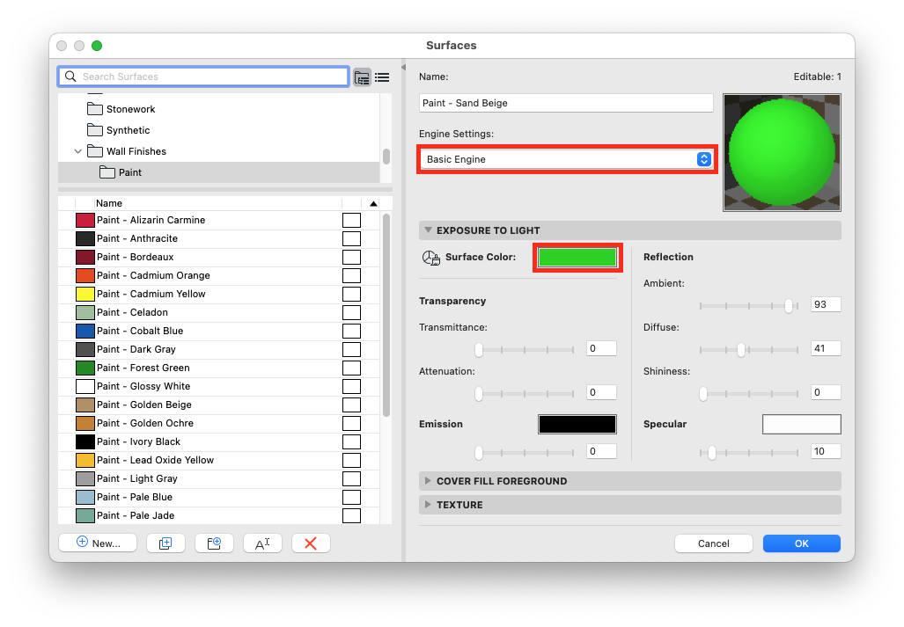Click the color match icon beside Surface Color
The height and width of the screenshot is (627, 904).
[430, 258]
